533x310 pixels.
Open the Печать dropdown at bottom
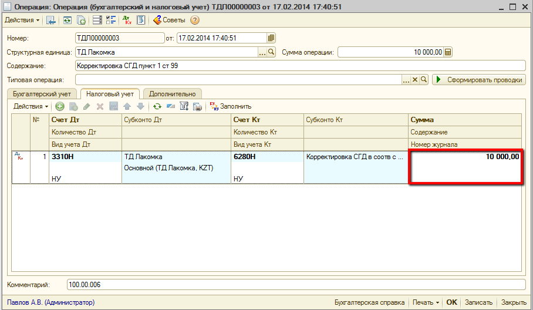[x=426, y=302]
